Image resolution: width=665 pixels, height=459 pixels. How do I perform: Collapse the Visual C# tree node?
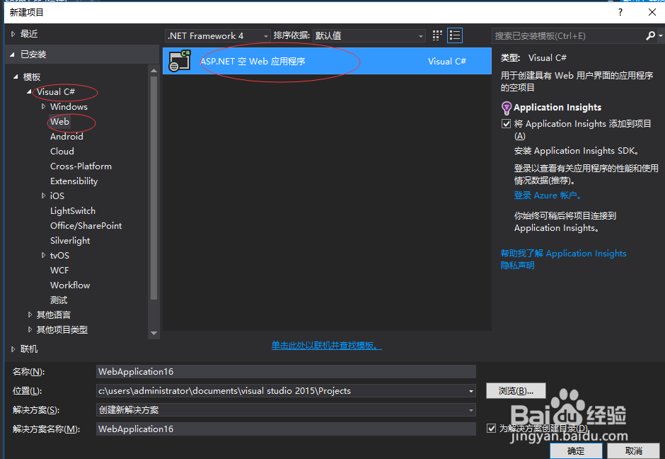pos(29,91)
